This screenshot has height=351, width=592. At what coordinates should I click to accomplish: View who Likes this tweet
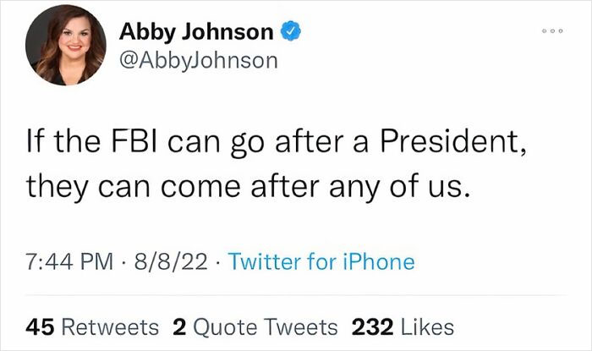[429, 326]
